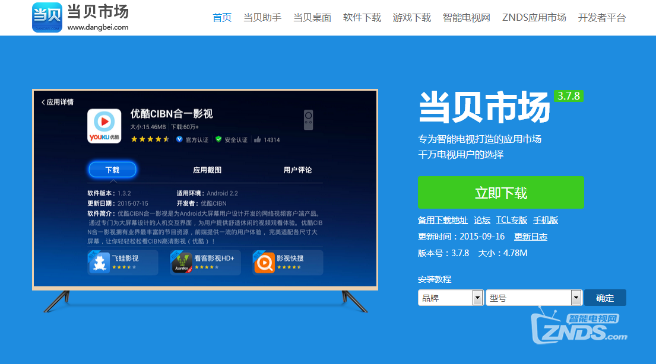Click the 软件版本：1.3.2 text

(x=109, y=193)
